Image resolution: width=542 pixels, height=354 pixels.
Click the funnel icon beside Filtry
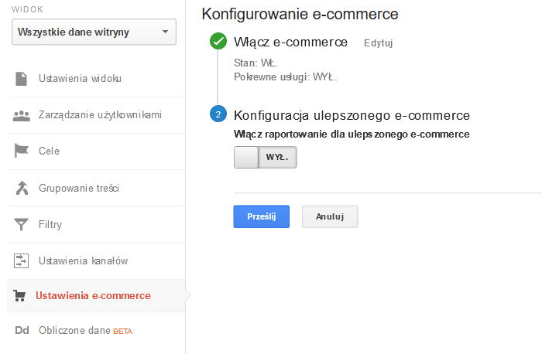click(22, 225)
